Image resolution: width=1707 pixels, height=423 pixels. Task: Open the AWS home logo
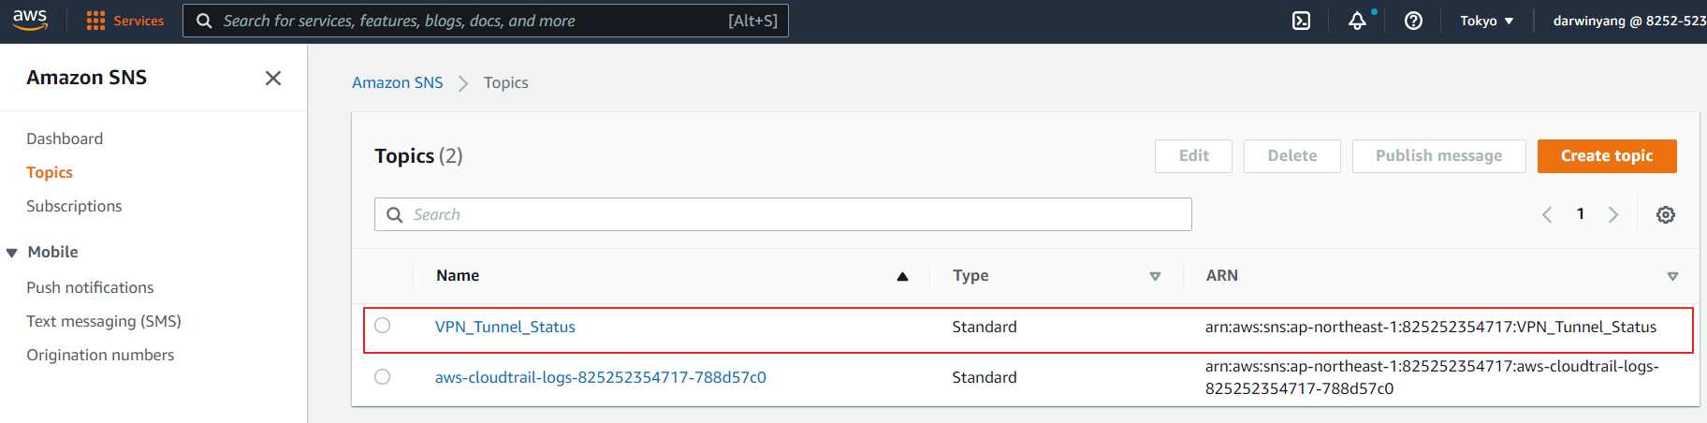coord(30,21)
